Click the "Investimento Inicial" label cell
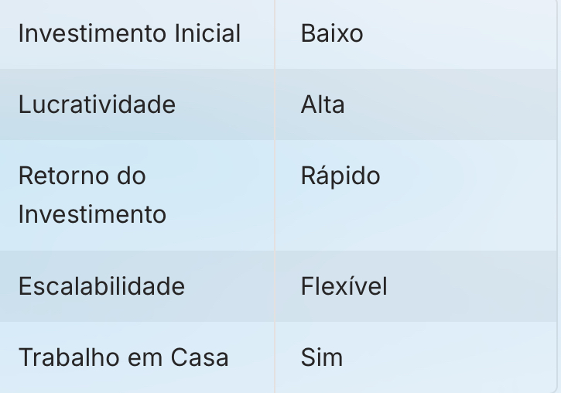The width and height of the screenshot is (561, 393). coord(129,34)
